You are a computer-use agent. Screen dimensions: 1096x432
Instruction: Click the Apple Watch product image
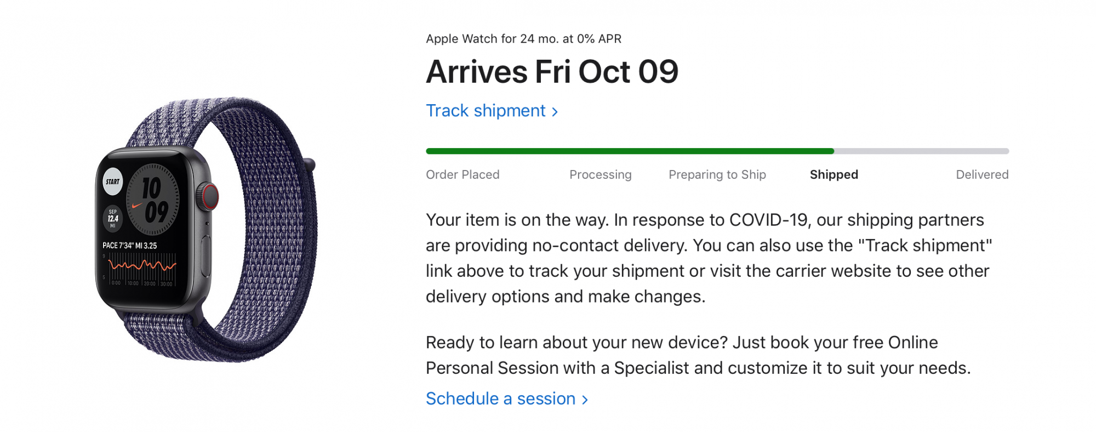click(x=206, y=229)
